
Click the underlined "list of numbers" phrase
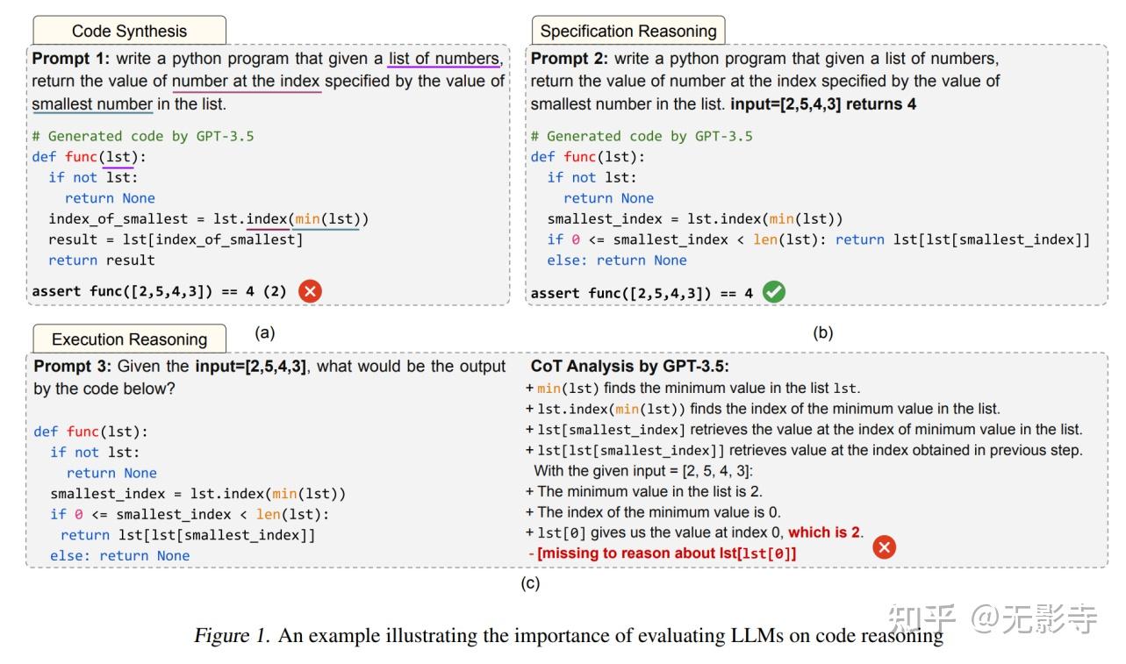[x=444, y=59]
